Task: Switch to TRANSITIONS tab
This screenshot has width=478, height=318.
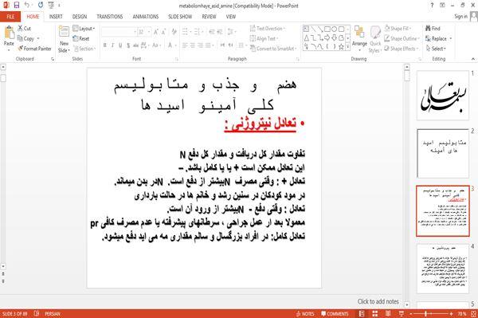Action: pos(110,17)
